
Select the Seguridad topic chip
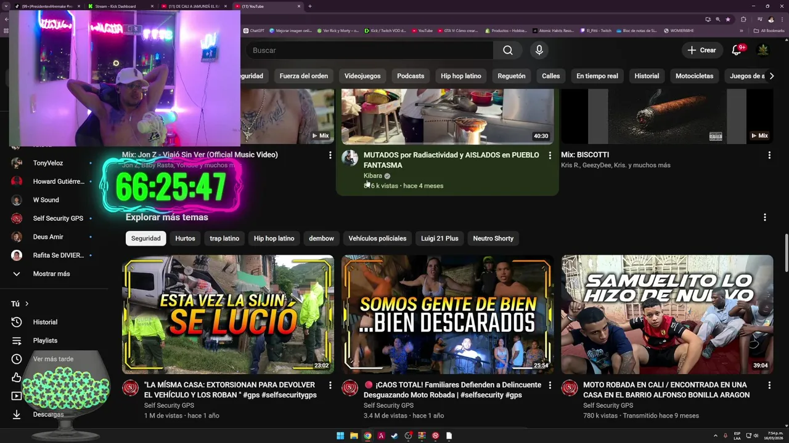coord(145,239)
